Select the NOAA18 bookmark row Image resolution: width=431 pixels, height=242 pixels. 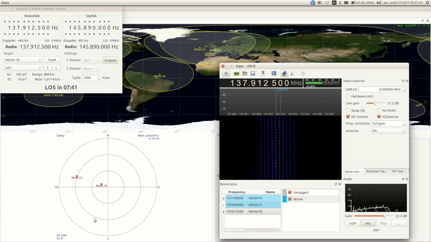(251, 211)
